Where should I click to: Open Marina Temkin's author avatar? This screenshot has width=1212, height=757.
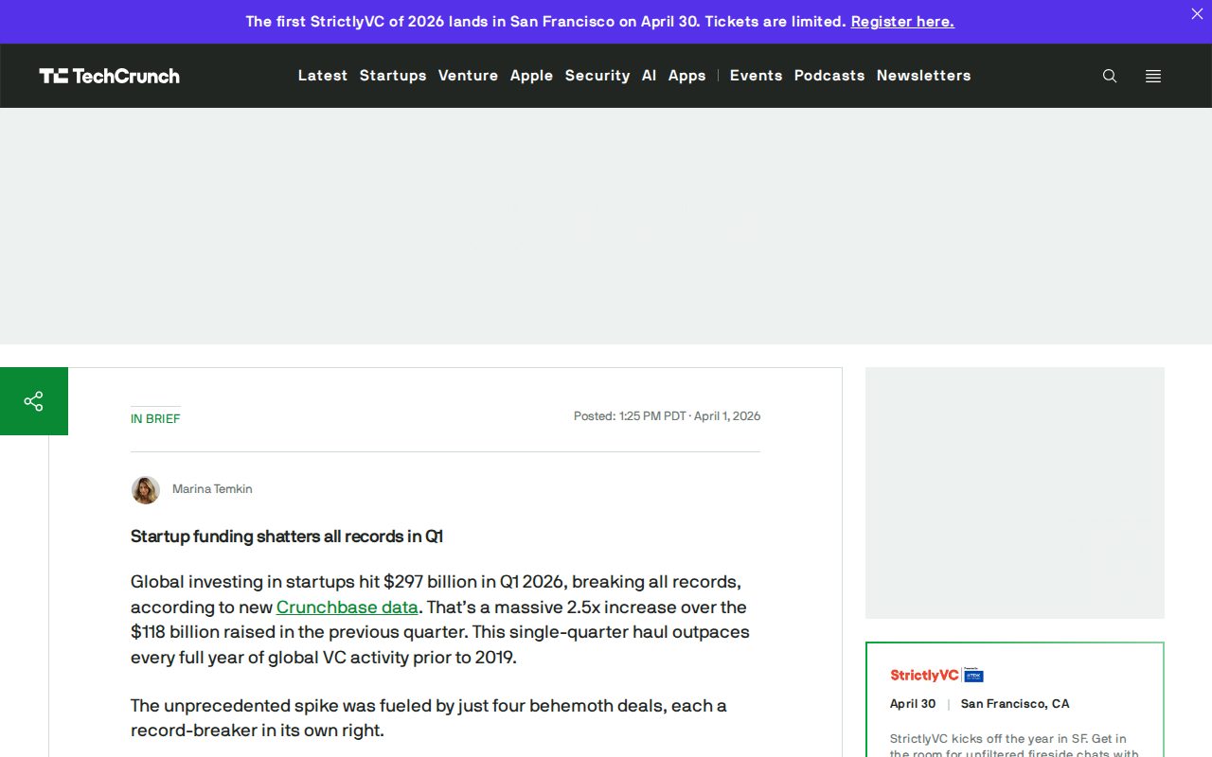tap(145, 489)
